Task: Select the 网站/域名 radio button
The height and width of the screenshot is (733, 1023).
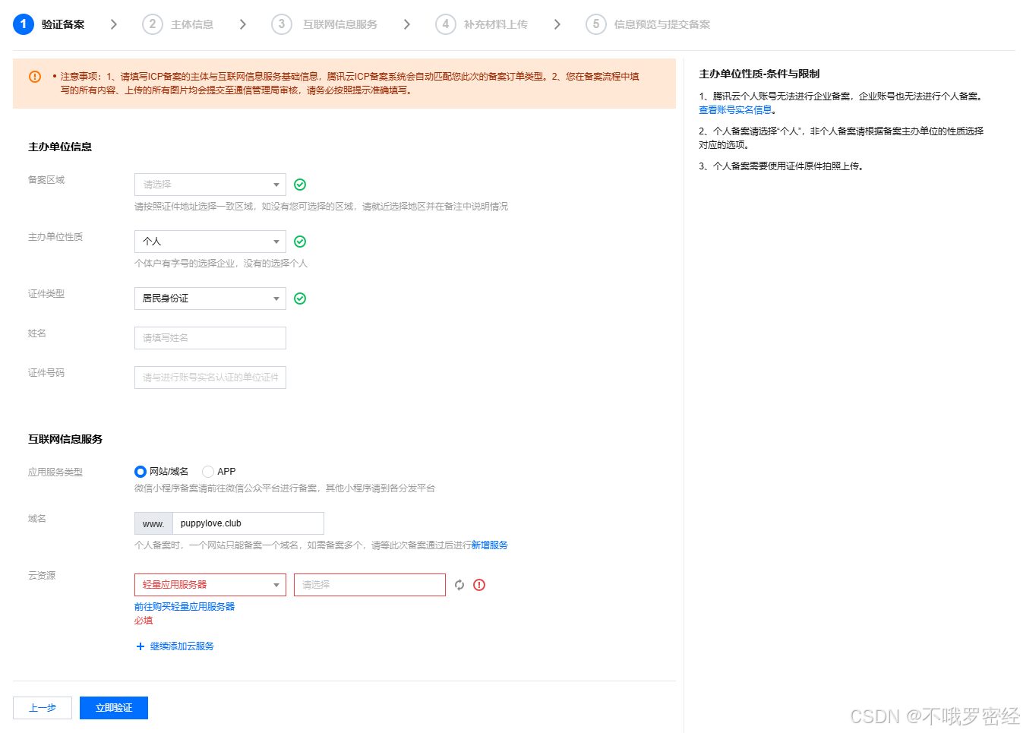Action: [x=140, y=471]
